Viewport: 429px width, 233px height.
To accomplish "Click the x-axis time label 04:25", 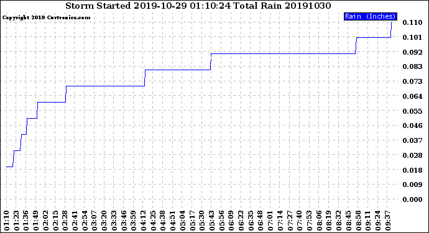I will coord(153,221).
